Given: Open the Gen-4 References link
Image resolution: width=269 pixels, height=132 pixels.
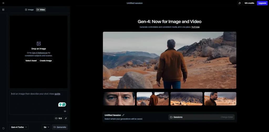Looking at the screenshot, I should click(x=40, y=53).
